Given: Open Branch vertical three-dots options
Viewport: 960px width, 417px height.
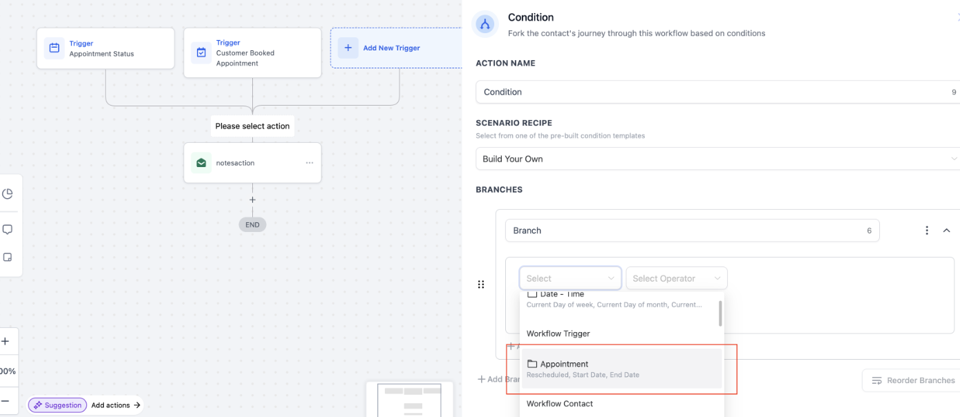Looking at the screenshot, I should pyautogui.click(x=927, y=231).
